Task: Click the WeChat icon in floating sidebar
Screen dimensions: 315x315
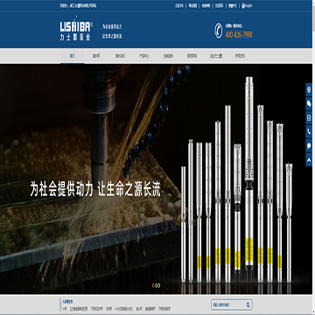Action: (309, 104)
